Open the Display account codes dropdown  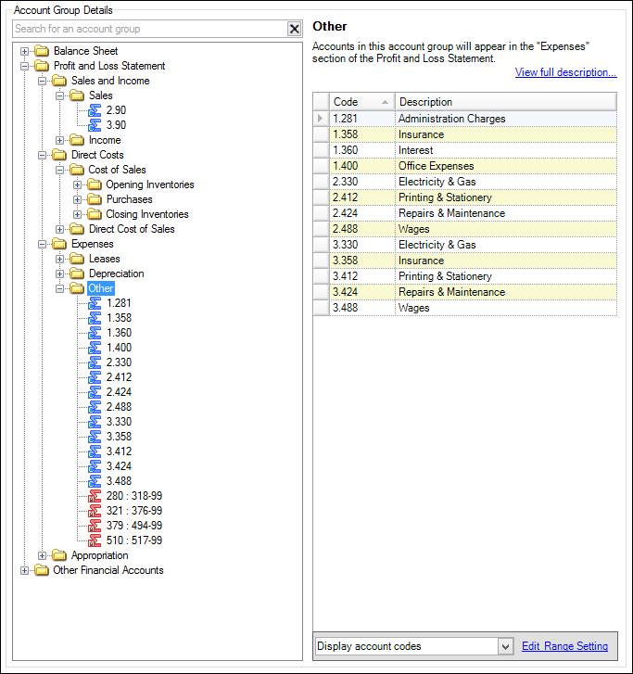[x=505, y=646]
